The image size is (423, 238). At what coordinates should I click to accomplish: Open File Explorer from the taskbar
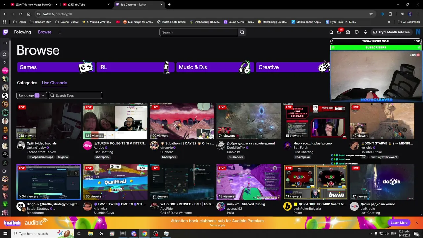(90, 234)
